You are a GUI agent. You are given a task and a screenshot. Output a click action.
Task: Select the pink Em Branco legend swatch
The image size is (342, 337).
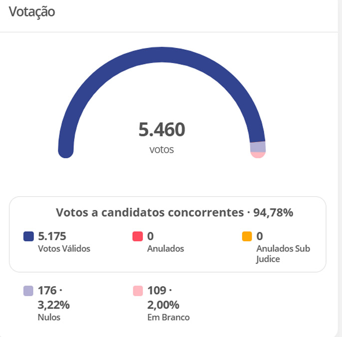coord(138,291)
